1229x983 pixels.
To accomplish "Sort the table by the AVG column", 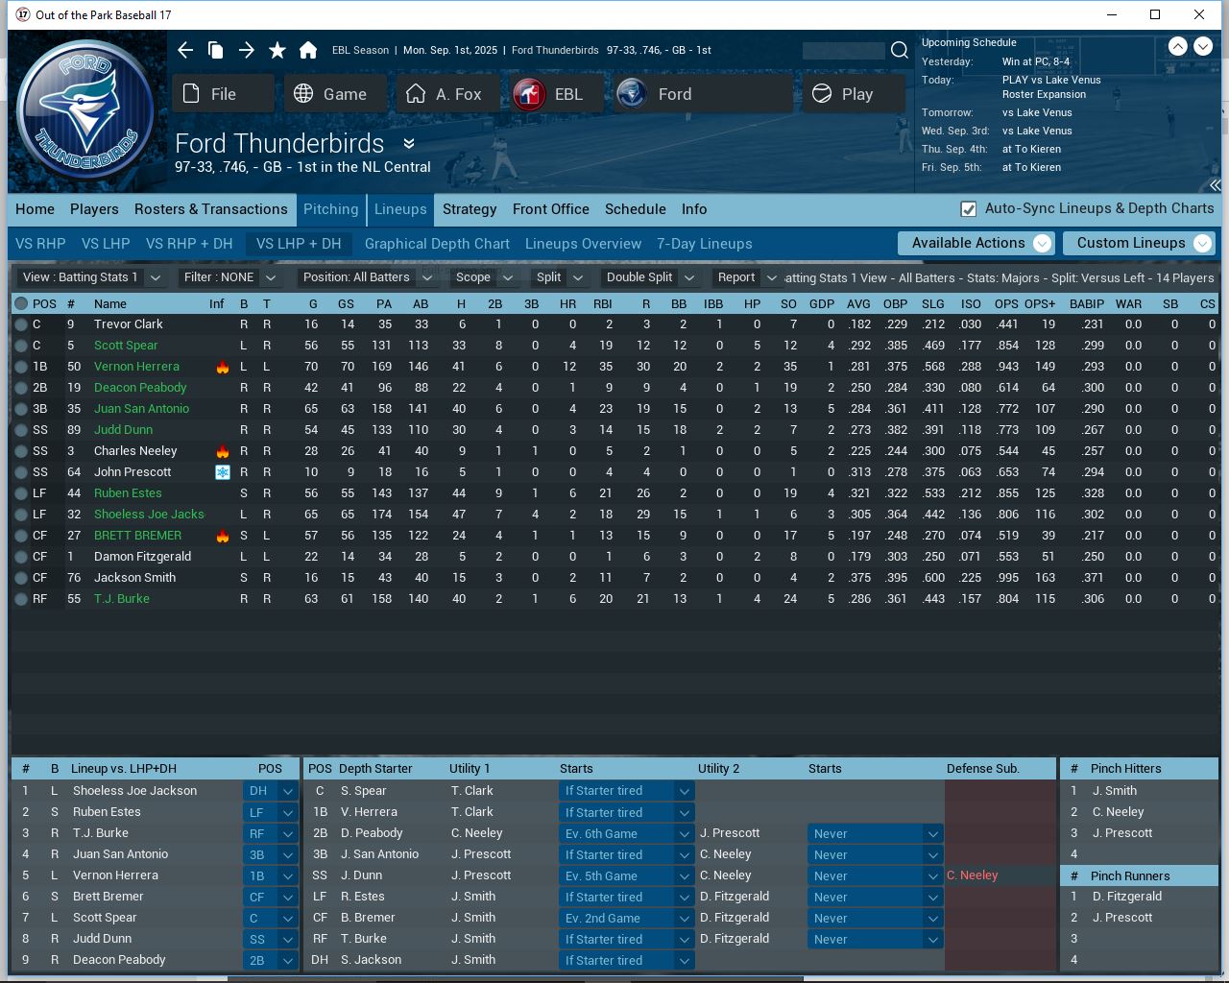I will (x=858, y=303).
